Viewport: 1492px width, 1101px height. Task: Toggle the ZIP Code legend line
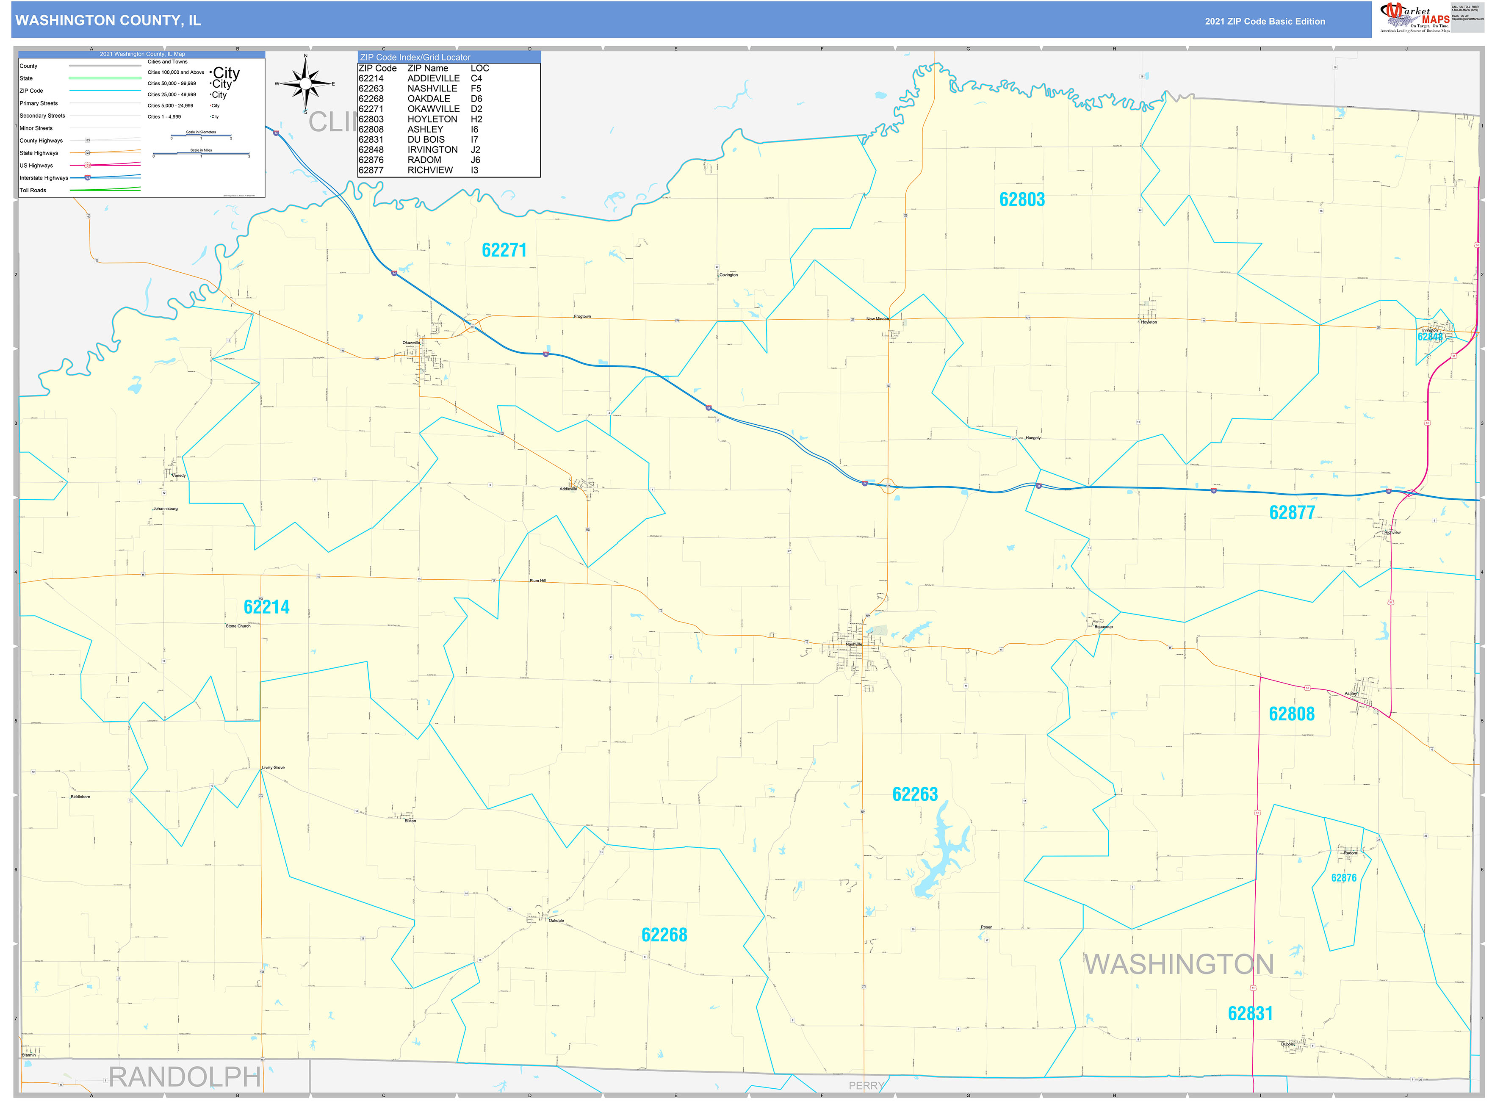(31, 90)
